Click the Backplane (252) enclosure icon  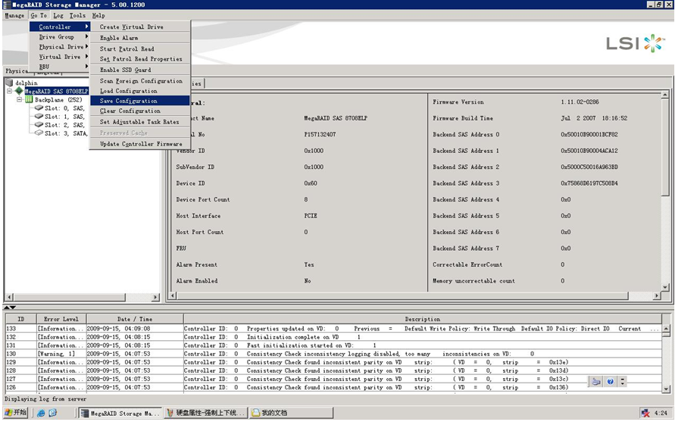pos(30,99)
